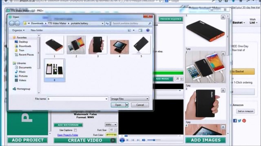Adjust the Font Size stepper
Screen dimensions: 261x146
point(115,130)
